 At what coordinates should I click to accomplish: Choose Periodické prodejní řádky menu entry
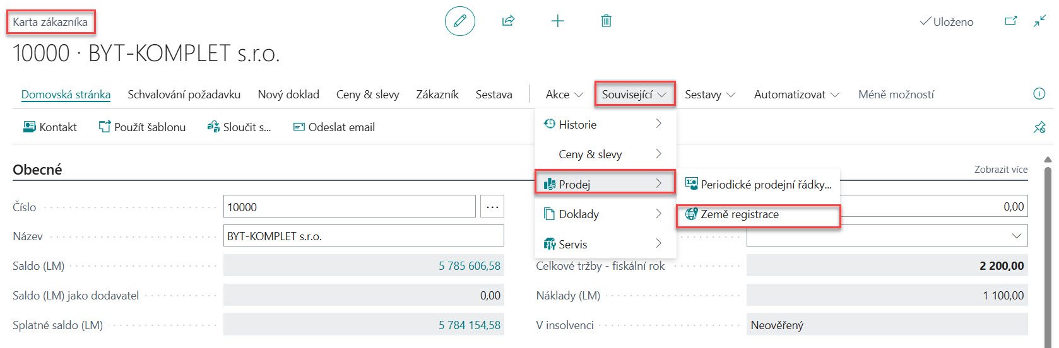[x=758, y=184]
